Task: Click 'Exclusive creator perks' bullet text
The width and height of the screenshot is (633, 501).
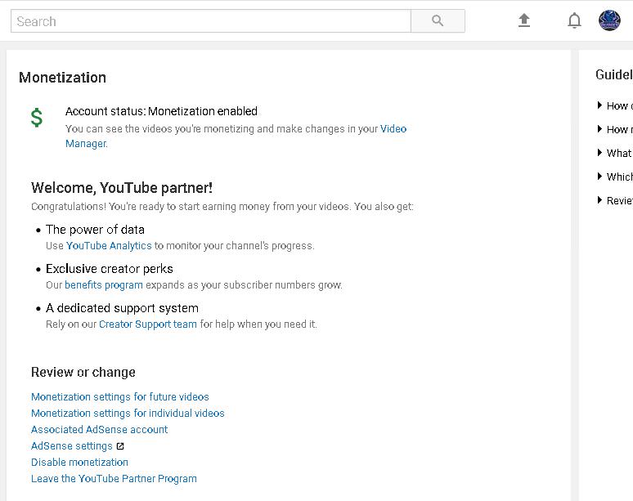Action: click(x=110, y=269)
